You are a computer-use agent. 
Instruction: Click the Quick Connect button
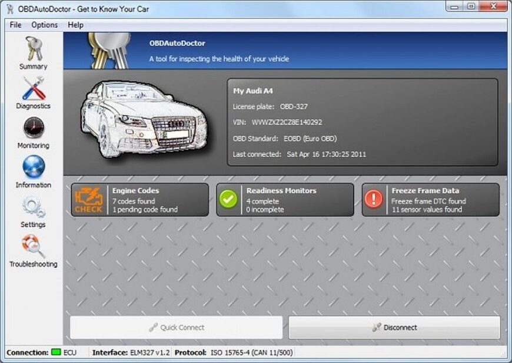pos(176,328)
